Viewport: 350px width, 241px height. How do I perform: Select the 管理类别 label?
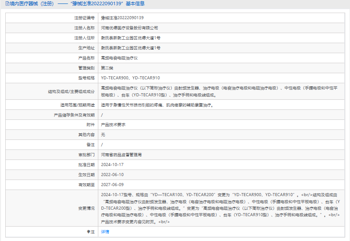point(87,68)
